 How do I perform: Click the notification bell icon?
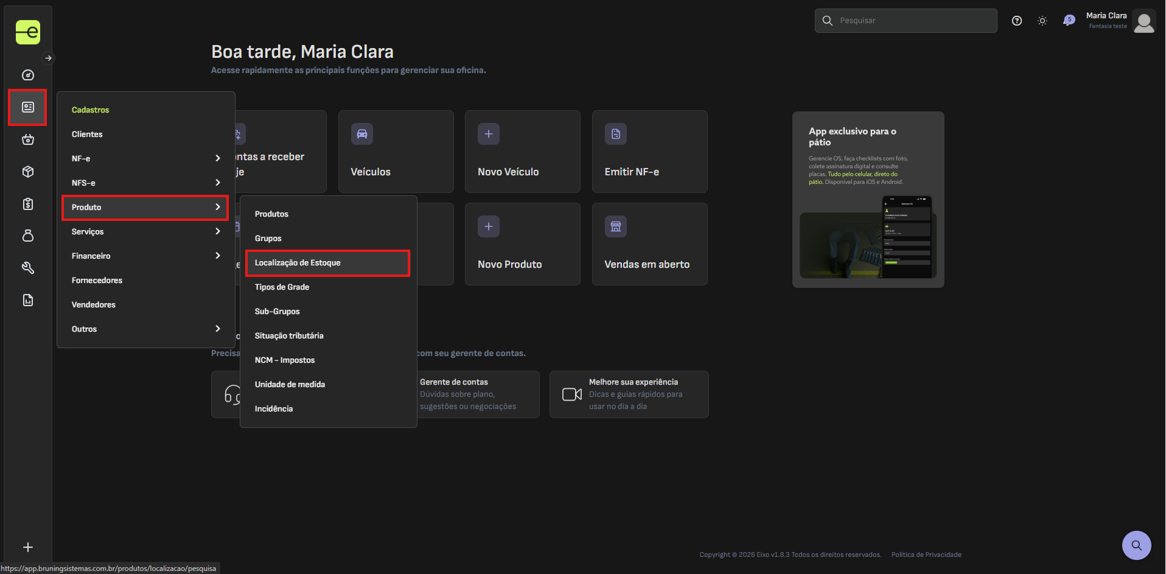(1068, 21)
